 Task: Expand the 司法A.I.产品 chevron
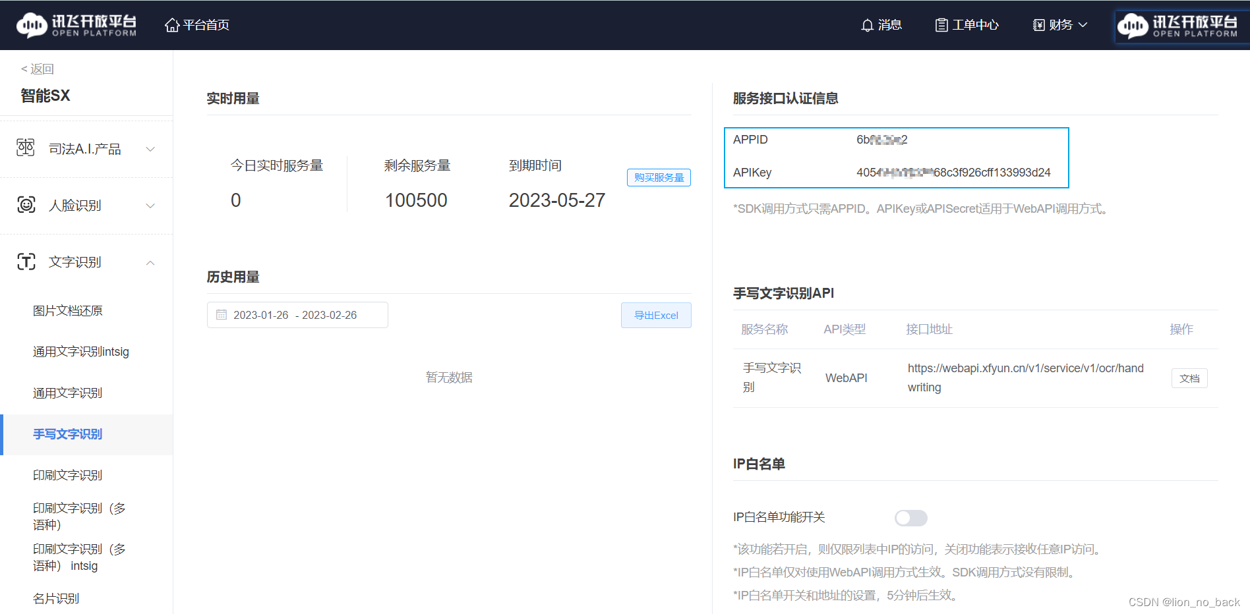(x=150, y=149)
